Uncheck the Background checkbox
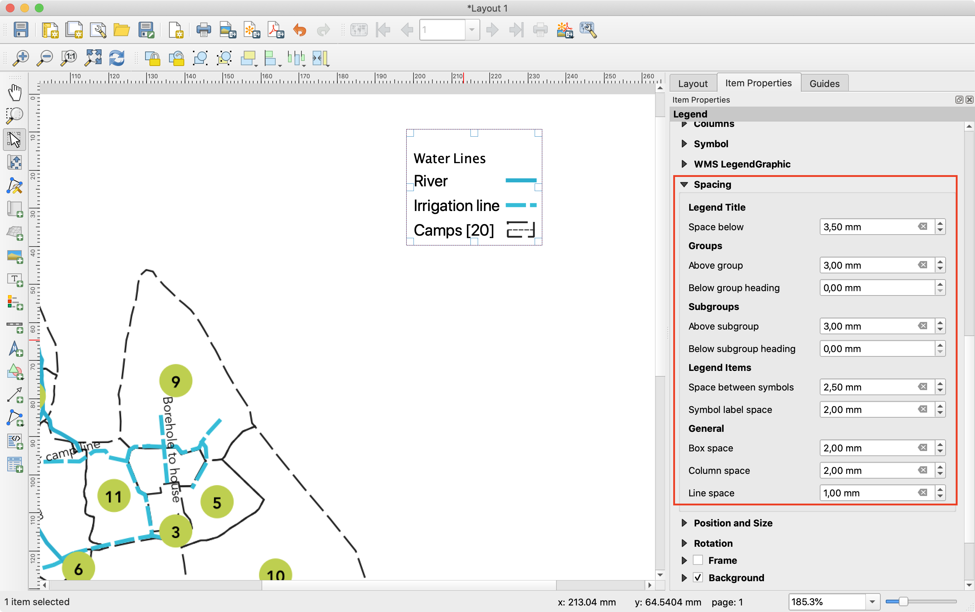This screenshot has width=975, height=612. click(x=698, y=578)
